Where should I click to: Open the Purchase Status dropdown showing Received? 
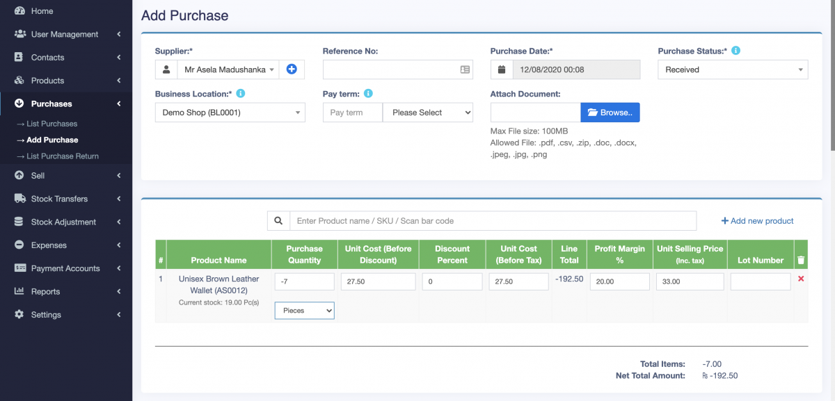tap(733, 69)
